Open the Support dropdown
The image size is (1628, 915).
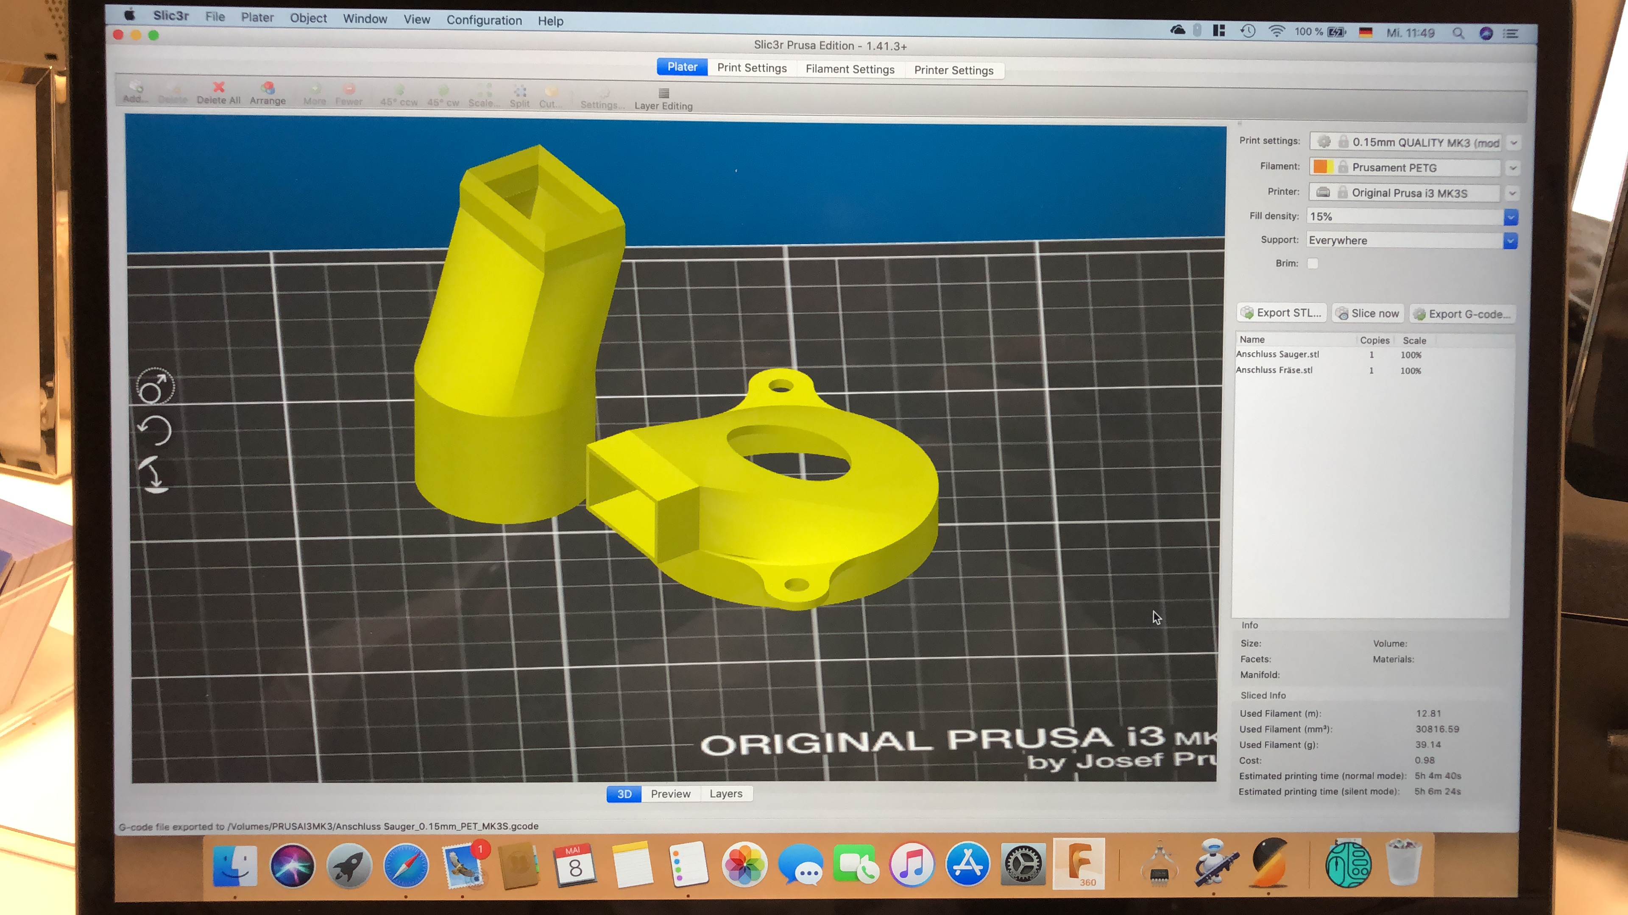click(1511, 241)
